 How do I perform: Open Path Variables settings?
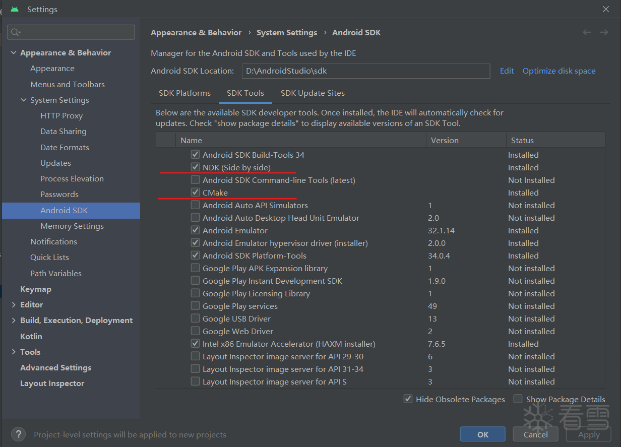click(x=56, y=274)
